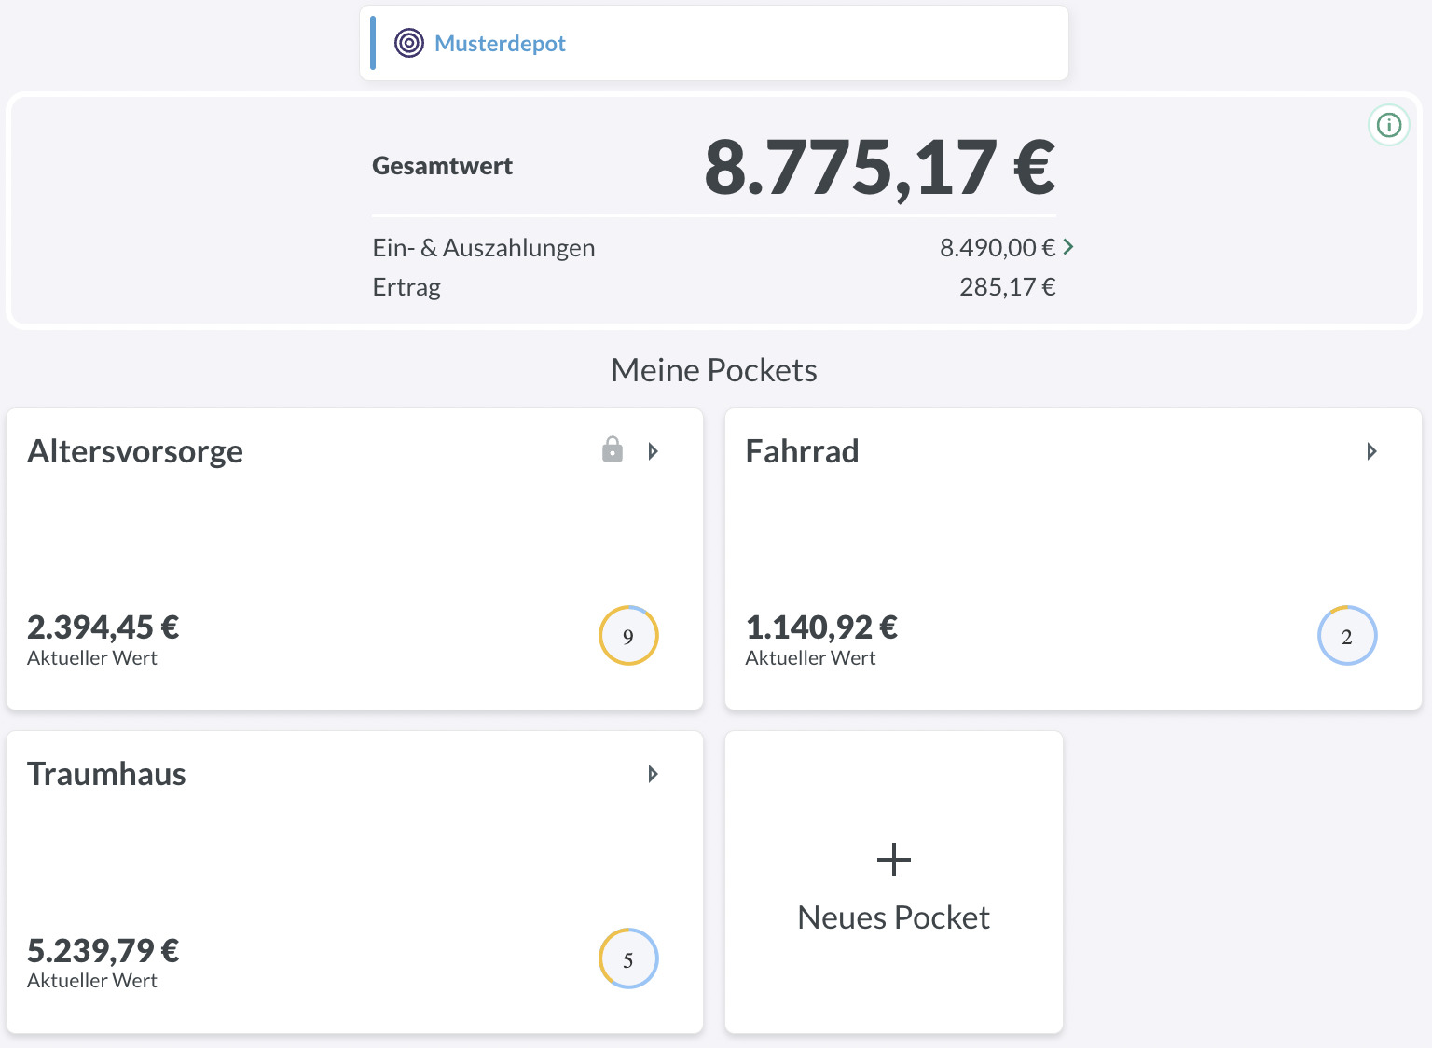
Task: Click the Fahrrad risk circle 2
Action: [x=1347, y=636]
